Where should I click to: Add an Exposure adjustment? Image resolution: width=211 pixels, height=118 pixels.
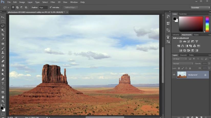tap(193, 41)
